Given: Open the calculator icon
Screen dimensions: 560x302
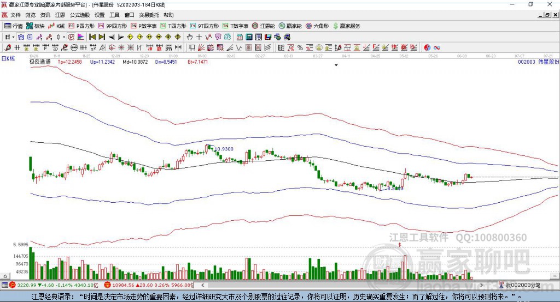Looking at the screenshot, I should 249,37.
